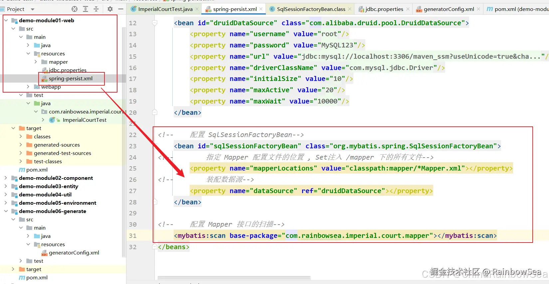Click the Select Opened File locate icon
This screenshot has height=284, width=549.
point(75,9)
